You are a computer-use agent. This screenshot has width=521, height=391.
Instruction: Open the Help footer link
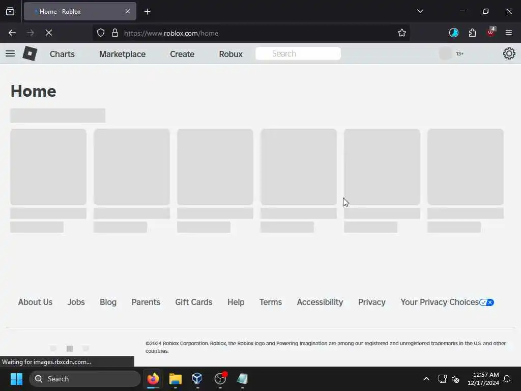[x=236, y=302]
